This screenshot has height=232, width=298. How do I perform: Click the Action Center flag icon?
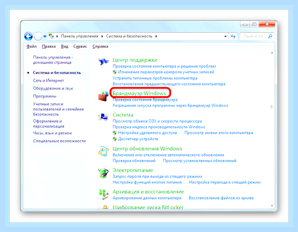coord(103,62)
